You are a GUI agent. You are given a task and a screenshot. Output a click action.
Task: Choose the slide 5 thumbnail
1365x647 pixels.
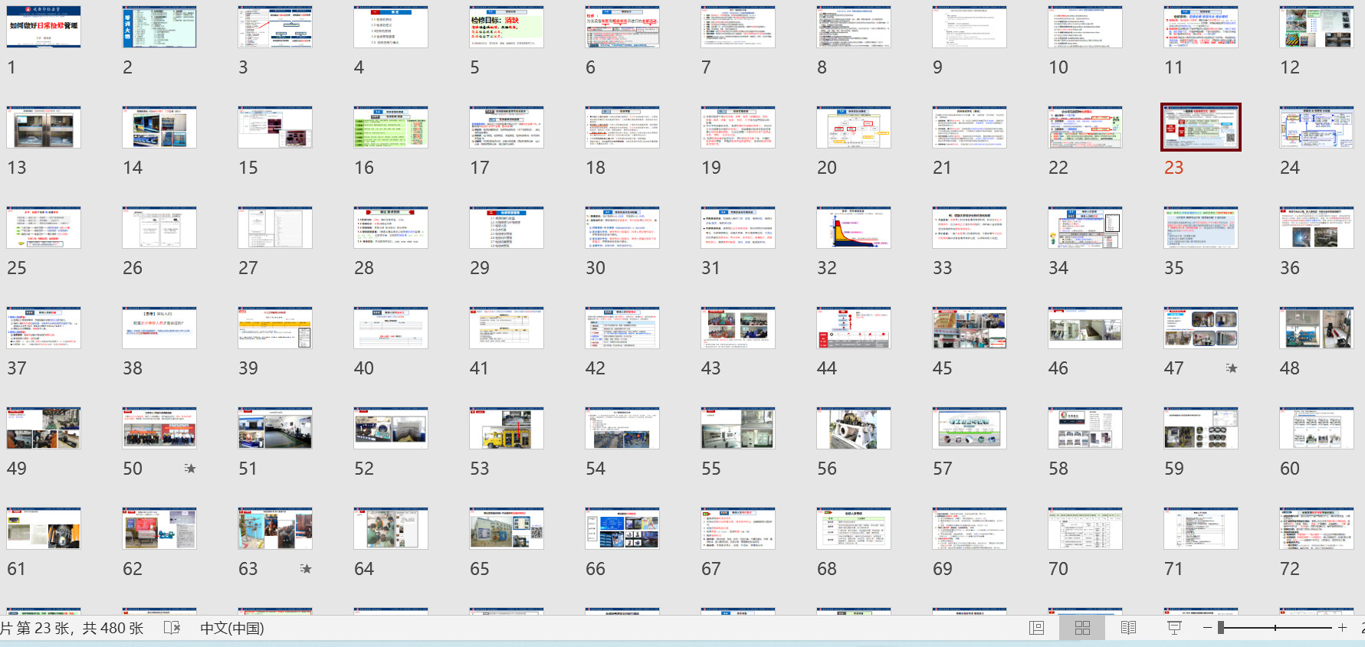click(506, 27)
